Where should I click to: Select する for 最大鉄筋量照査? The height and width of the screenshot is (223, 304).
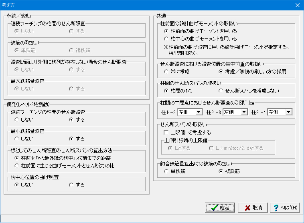[x=77, y=89]
